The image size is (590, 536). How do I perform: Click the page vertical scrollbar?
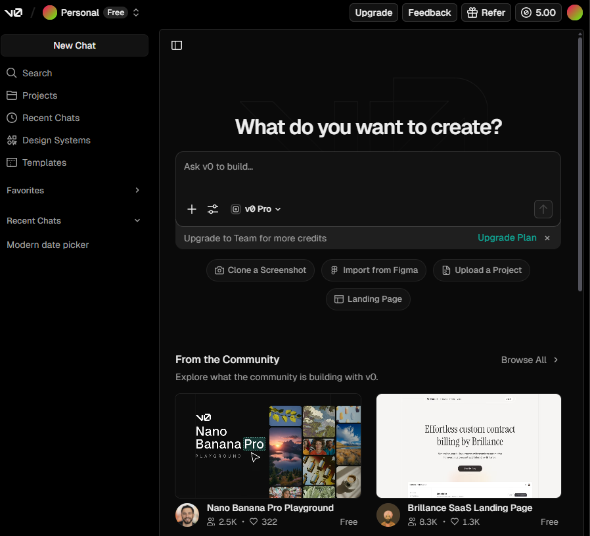coord(580,164)
